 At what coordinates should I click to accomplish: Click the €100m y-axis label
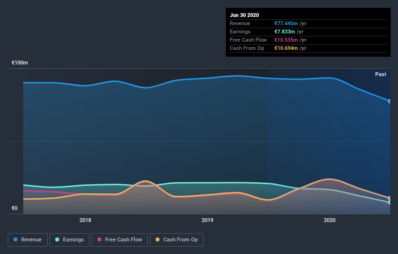point(20,63)
